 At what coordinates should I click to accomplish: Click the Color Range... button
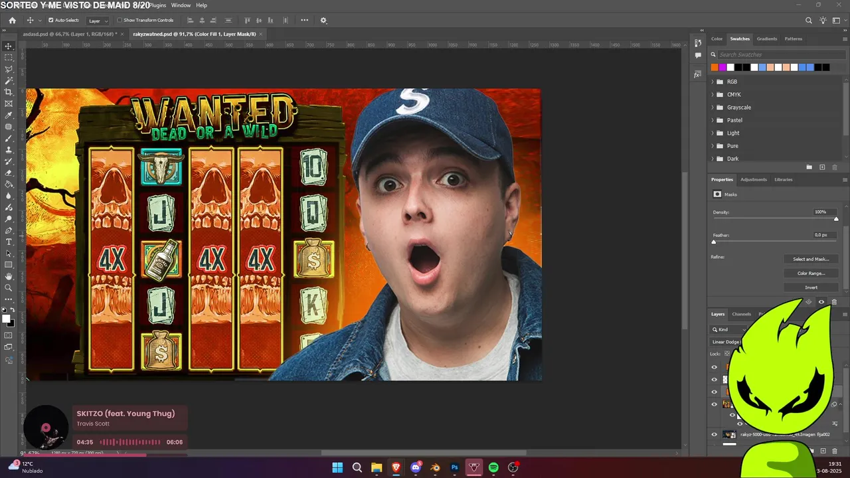(811, 273)
